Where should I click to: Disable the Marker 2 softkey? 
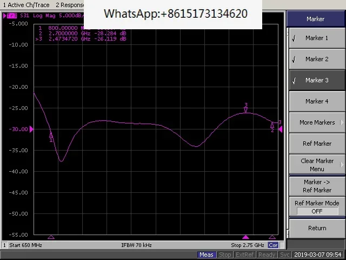point(316,59)
